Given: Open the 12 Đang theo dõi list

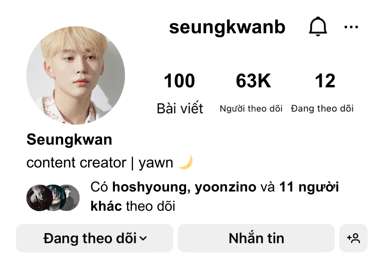Looking at the screenshot, I should tap(322, 93).
